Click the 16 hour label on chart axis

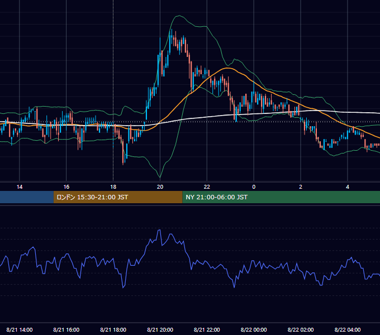click(x=66, y=187)
